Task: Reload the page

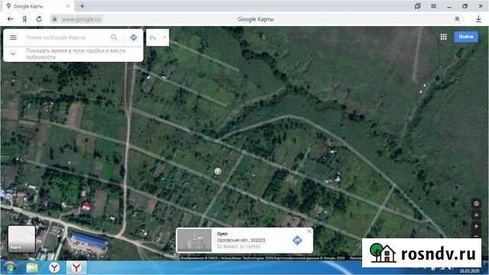Action: [x=39, y=19]
